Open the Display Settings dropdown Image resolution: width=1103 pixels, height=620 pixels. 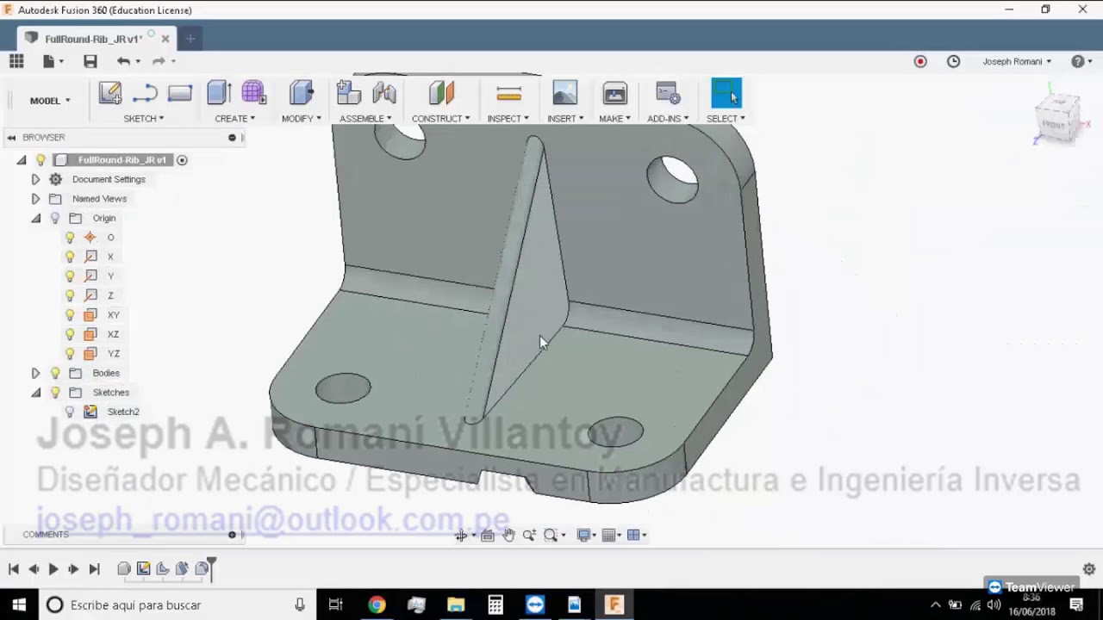tap(587, 535)
